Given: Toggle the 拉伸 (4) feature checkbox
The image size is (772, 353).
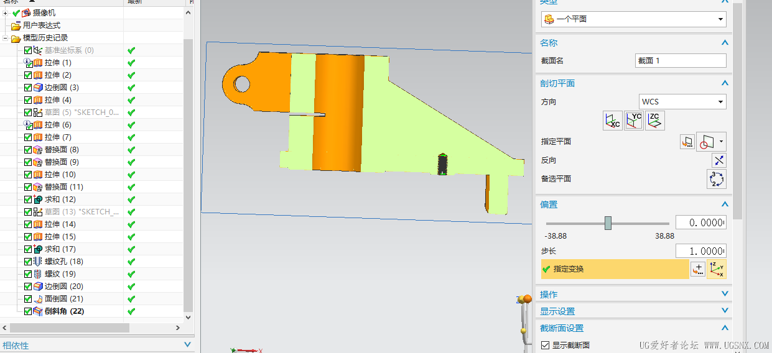Looking at the screenshot, I should (x=28, y=100).
